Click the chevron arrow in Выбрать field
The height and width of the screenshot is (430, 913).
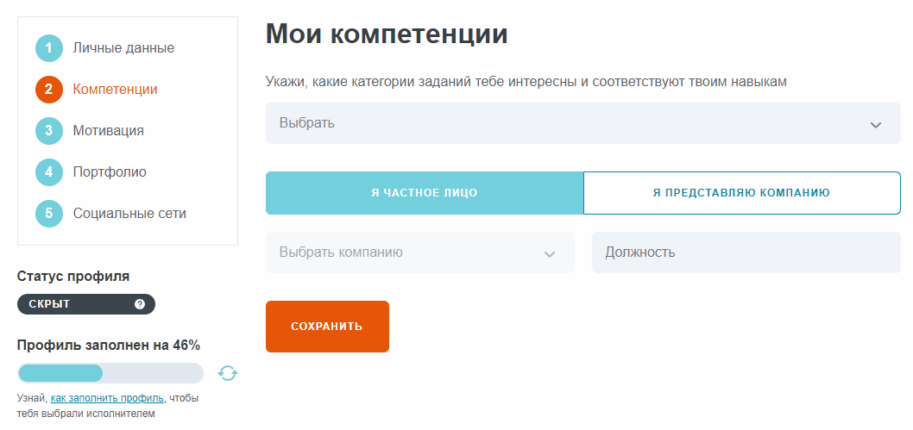pyautogui.click(x=876, y=124)
